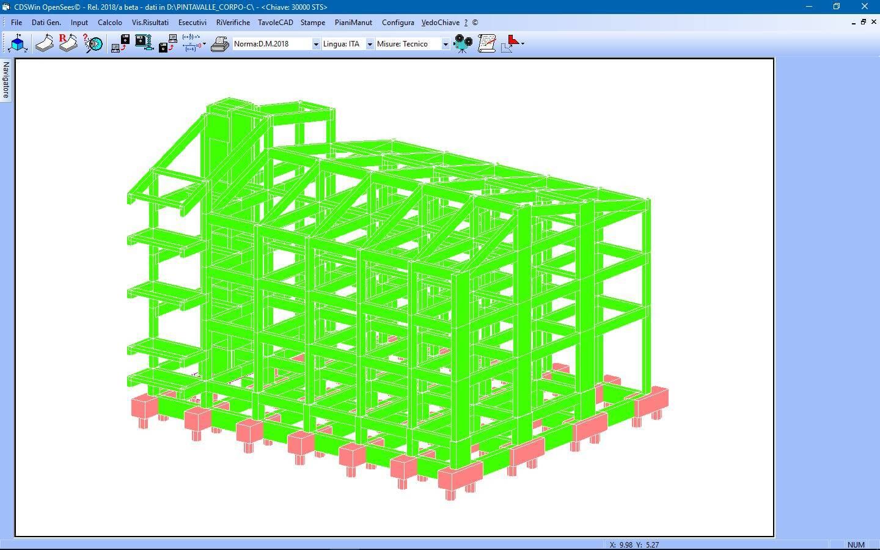880x550 pixels.
Task: Expand the Norma D.M.2018 dropdown
Action: point(316,44)
